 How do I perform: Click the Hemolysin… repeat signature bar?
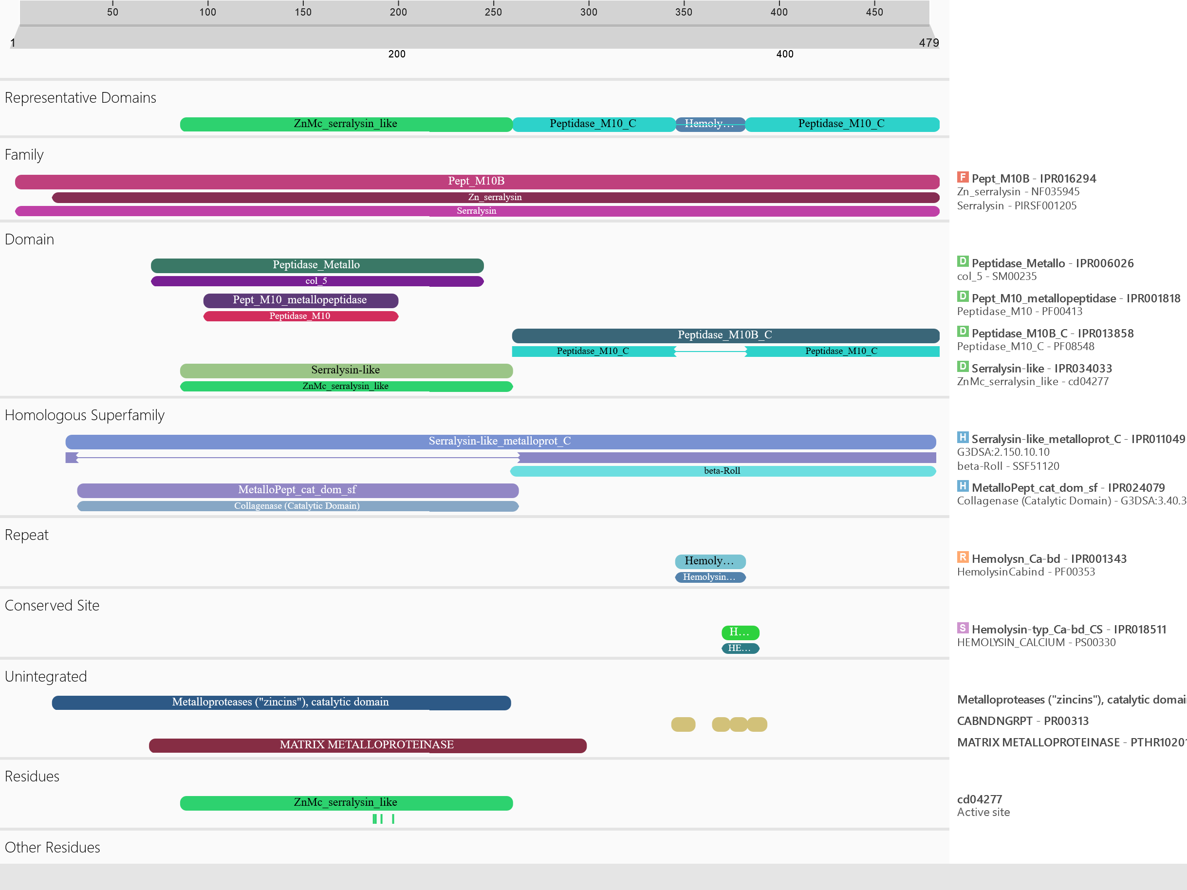pos(710,577)
